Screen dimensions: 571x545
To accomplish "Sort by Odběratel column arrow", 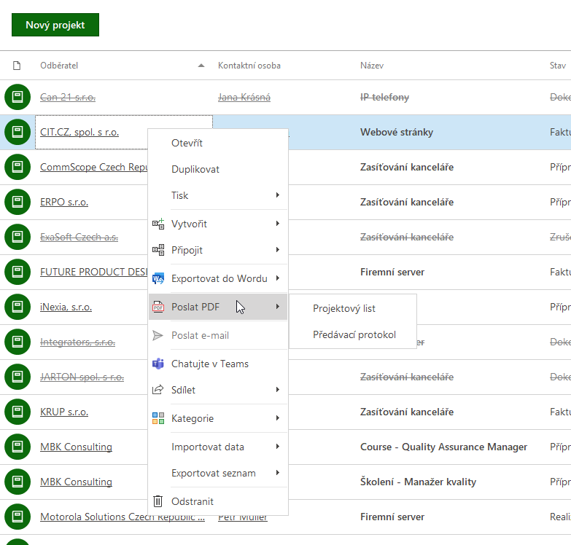I will 201,66.
